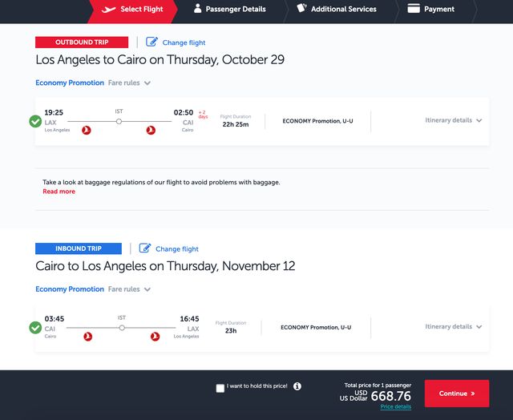
Task: Click the green checkmark on the inbound flight
Action: pyautogui.click(x=35, y=327)
